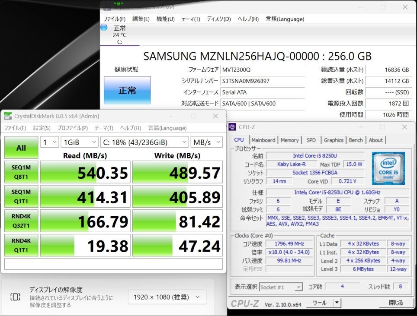The height and width of the screenshot is (316, 417).
Task: Click the health status 正常 button
Action: pos(127,90)
